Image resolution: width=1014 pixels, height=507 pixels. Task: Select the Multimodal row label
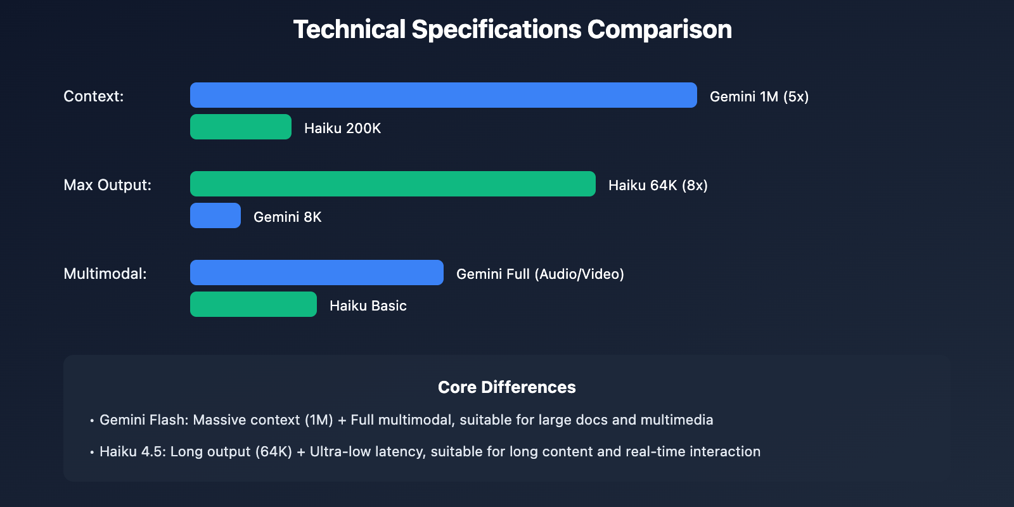[105, 274]
